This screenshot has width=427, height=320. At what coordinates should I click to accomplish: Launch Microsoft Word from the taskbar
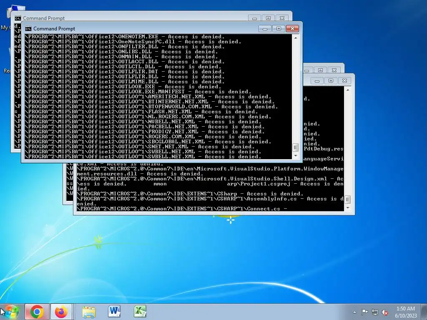coord(114,311)
